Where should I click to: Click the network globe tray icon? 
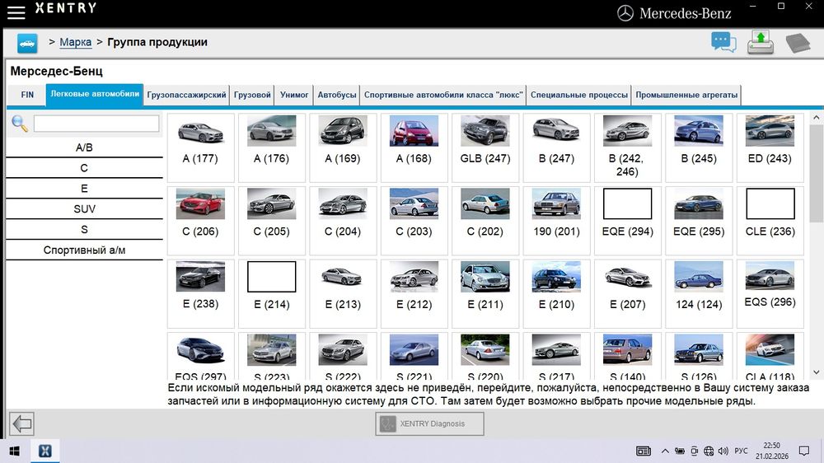(x=709, y=451)
